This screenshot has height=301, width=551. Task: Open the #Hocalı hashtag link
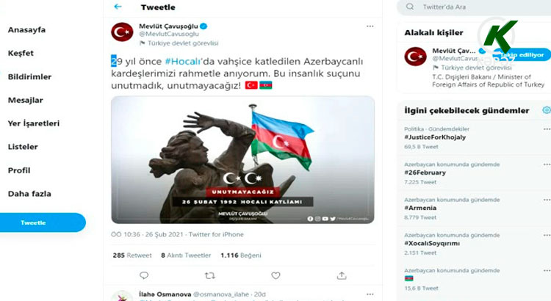(183, 62)
